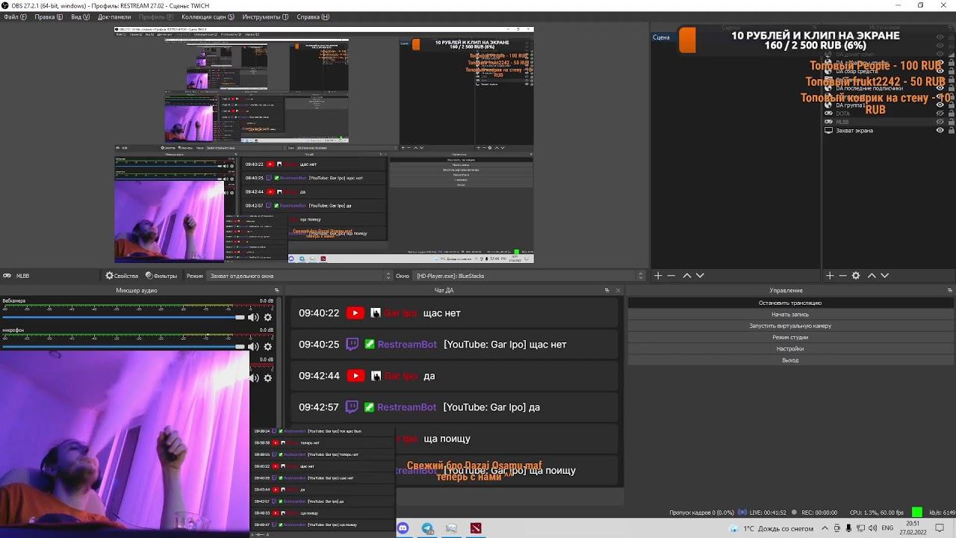Open source properties gear in Sources toolbar
Viewport: 956px width, 538px height.
[x=856, y=276]
